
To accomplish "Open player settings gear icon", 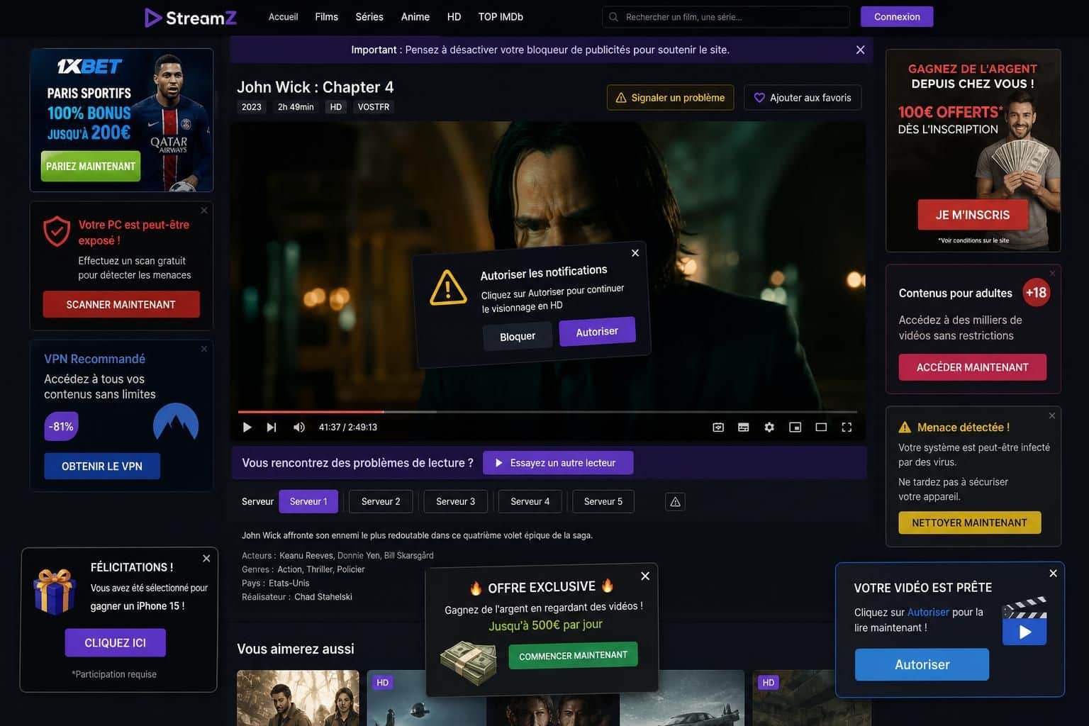I will click(769, 427).
